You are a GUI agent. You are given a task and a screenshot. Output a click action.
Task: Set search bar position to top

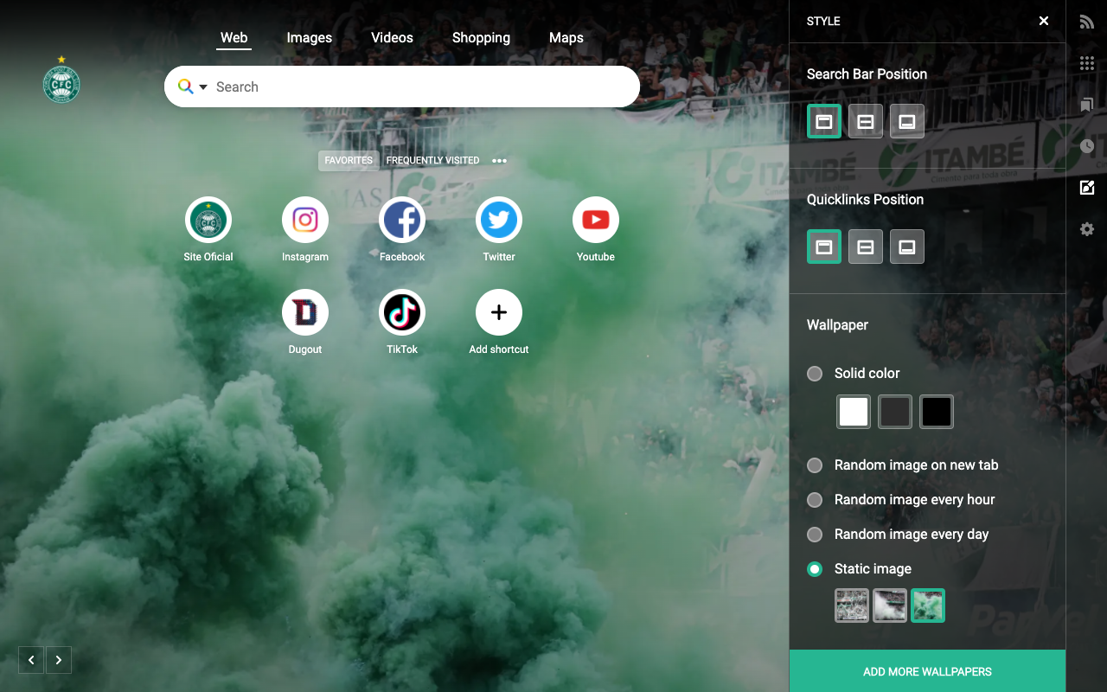click(x=824, y=122)
